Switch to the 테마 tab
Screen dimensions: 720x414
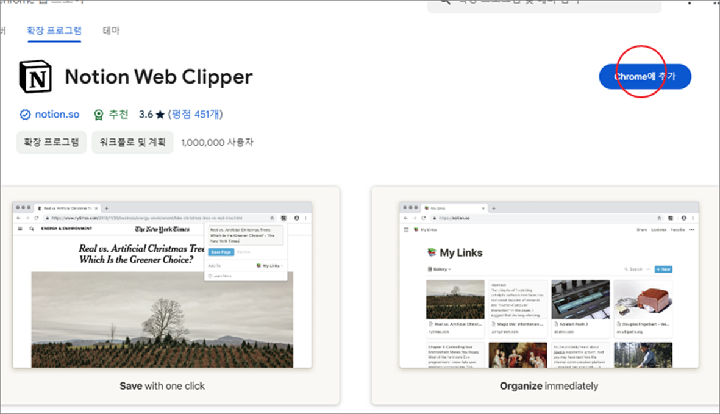pyautogui.click(x=111, y=30)
